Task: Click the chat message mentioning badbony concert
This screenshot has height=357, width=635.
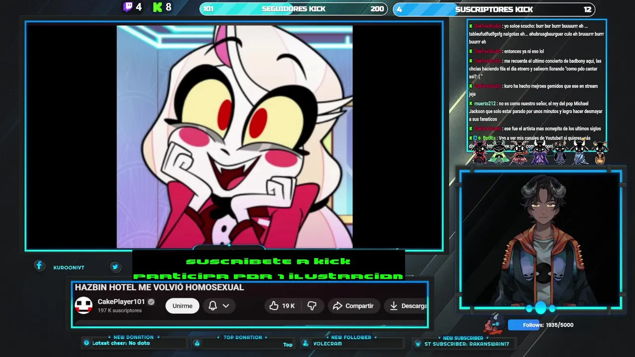Action: point(536,69)
